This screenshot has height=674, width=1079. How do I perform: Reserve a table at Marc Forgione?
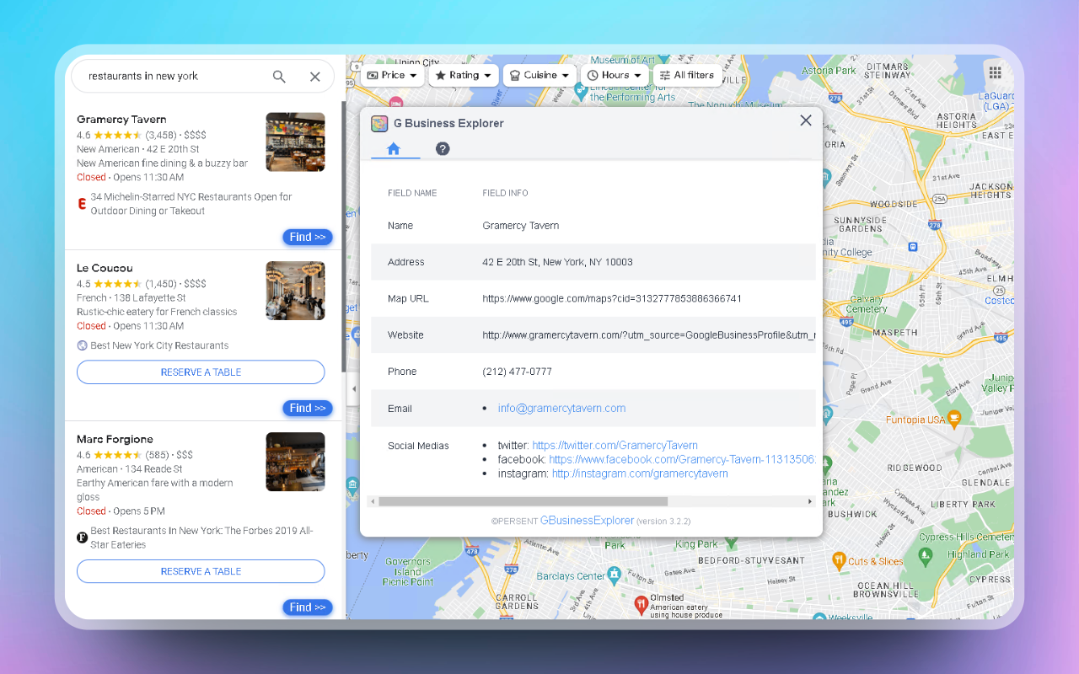[x=201, y=571]
